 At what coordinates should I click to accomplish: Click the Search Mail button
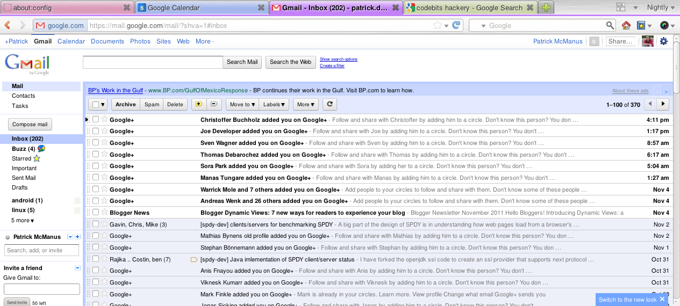[242, 62]
